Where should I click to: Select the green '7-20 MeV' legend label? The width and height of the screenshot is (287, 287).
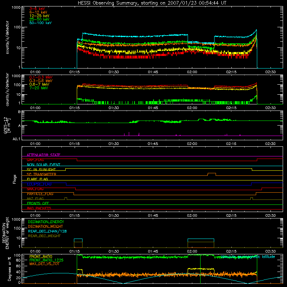coord(39,88)
